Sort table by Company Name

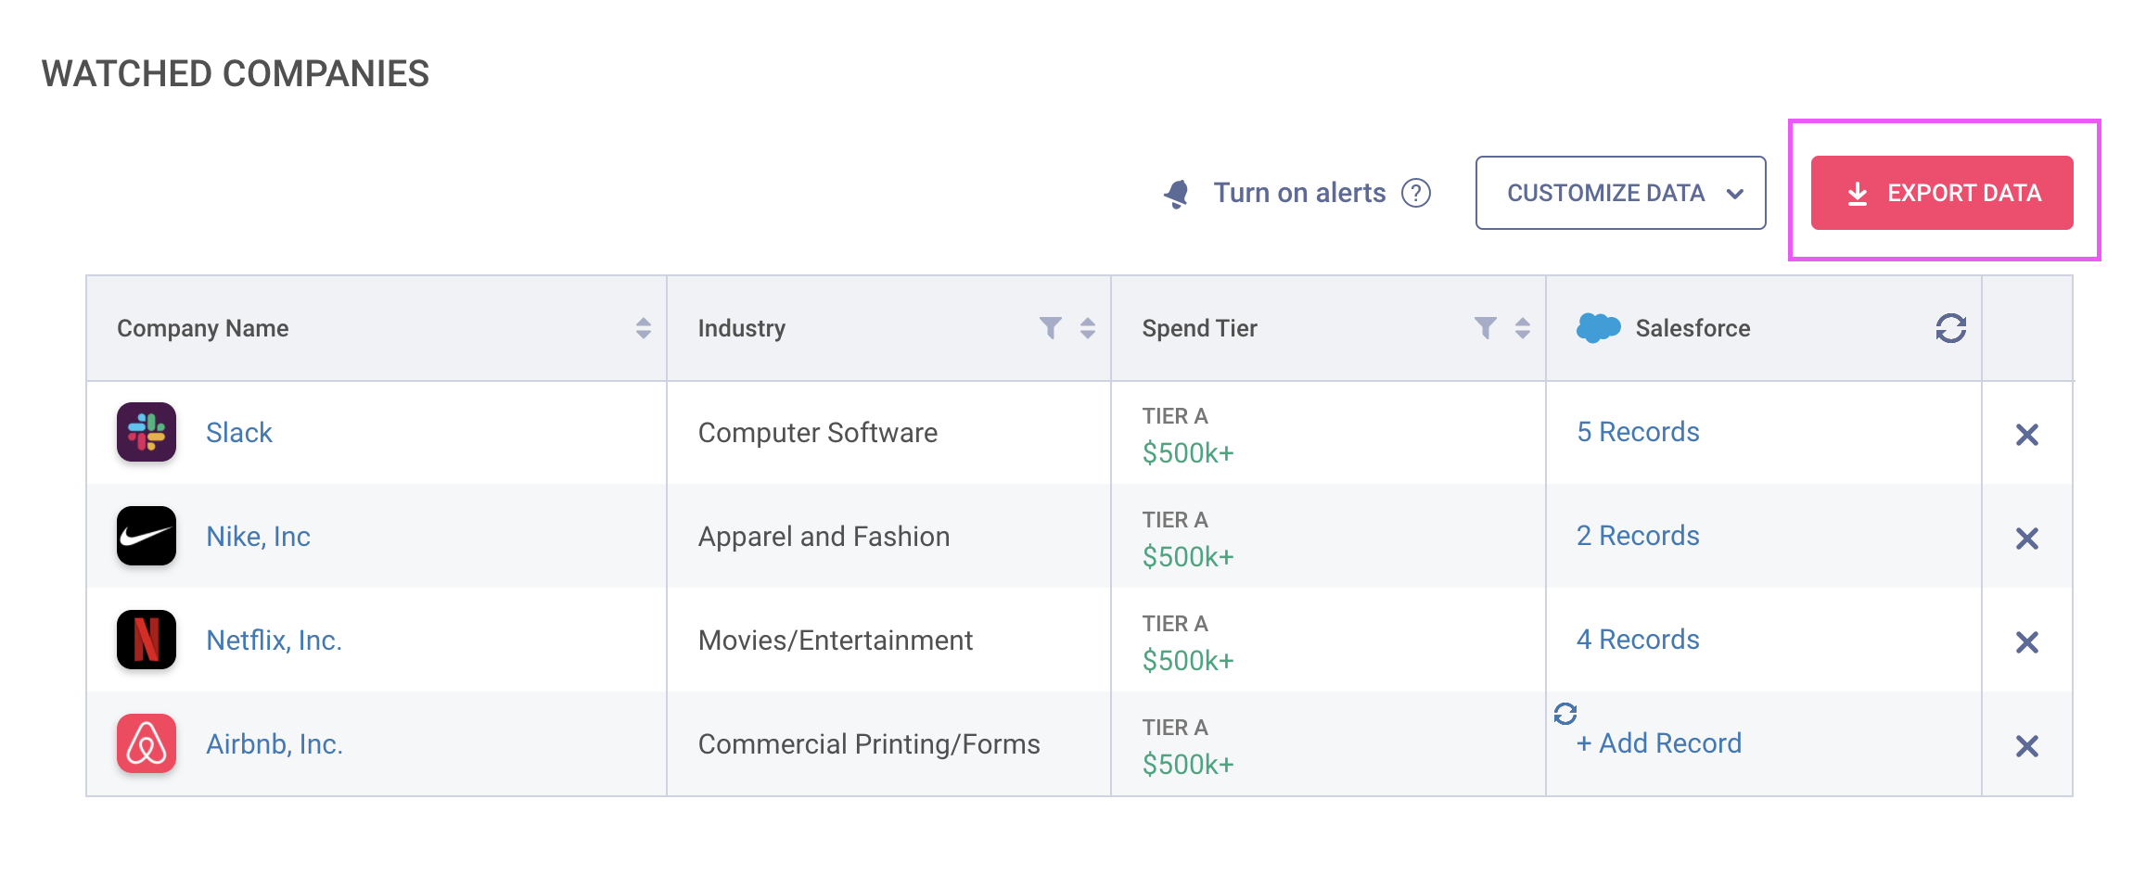[x=643, y=328]
